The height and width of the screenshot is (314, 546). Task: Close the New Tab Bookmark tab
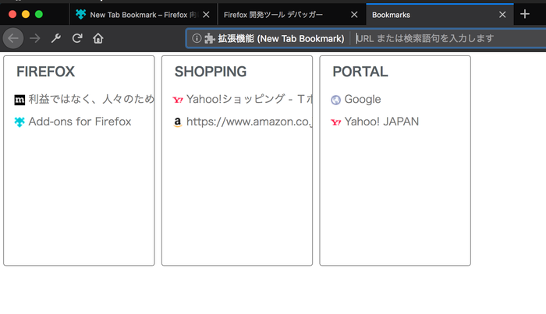[x=206, y=15]
